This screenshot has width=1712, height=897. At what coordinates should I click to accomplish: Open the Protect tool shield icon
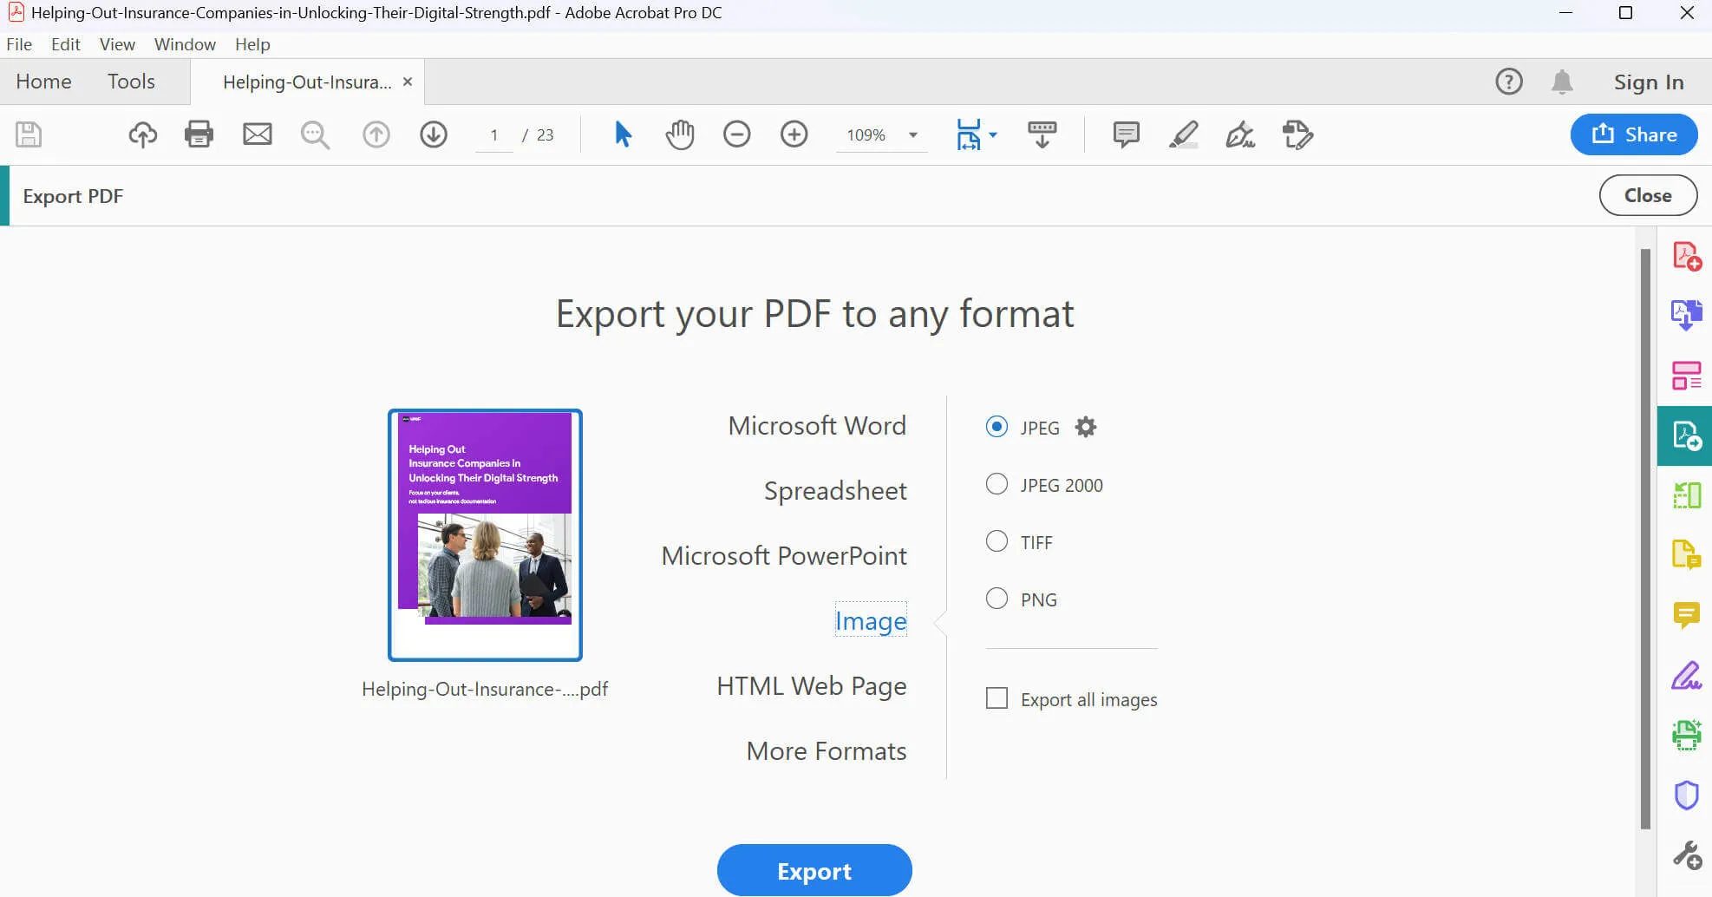[x=1686, y=795]
